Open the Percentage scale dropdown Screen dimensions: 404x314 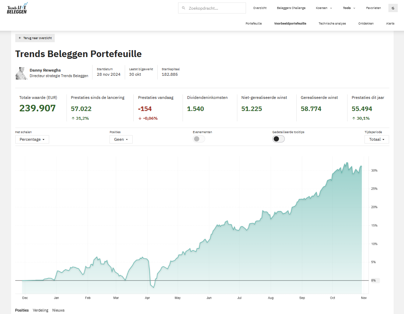coord(32,139)
